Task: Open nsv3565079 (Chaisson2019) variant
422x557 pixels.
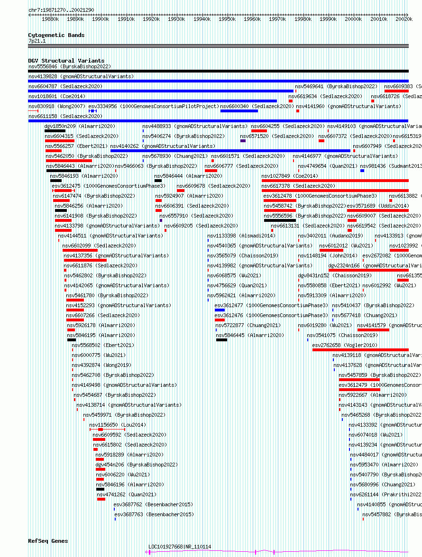Action: [243, 256]
